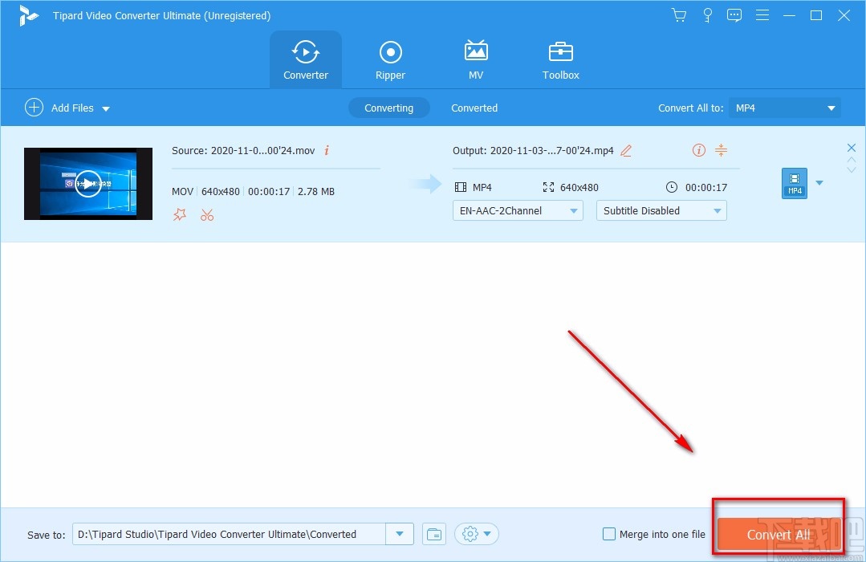Open the Convert All to format dropdown

tap(784, 108)
